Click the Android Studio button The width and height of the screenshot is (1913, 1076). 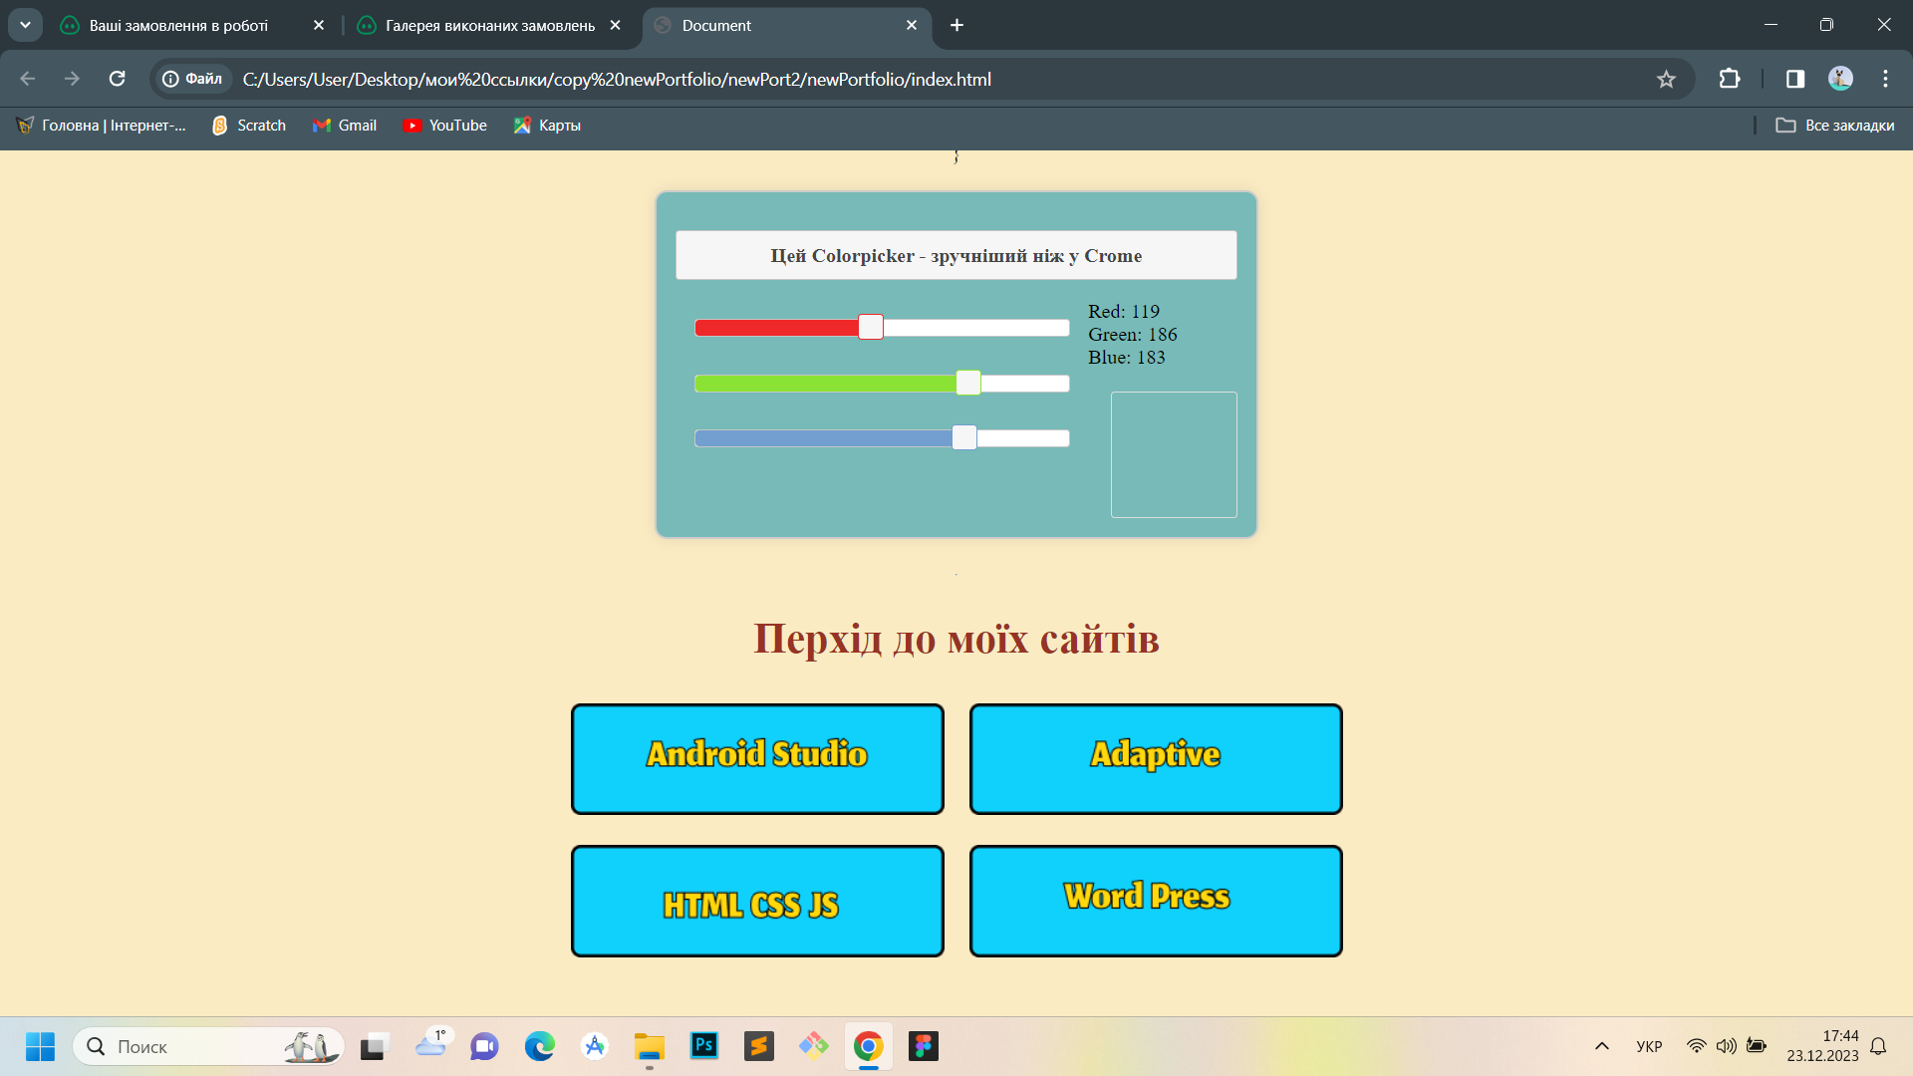click(757, 759)
